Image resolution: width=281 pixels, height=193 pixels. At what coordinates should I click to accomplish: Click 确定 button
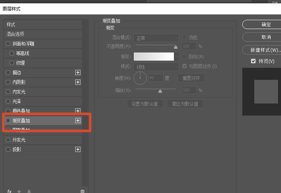click(x=262, y=24)
